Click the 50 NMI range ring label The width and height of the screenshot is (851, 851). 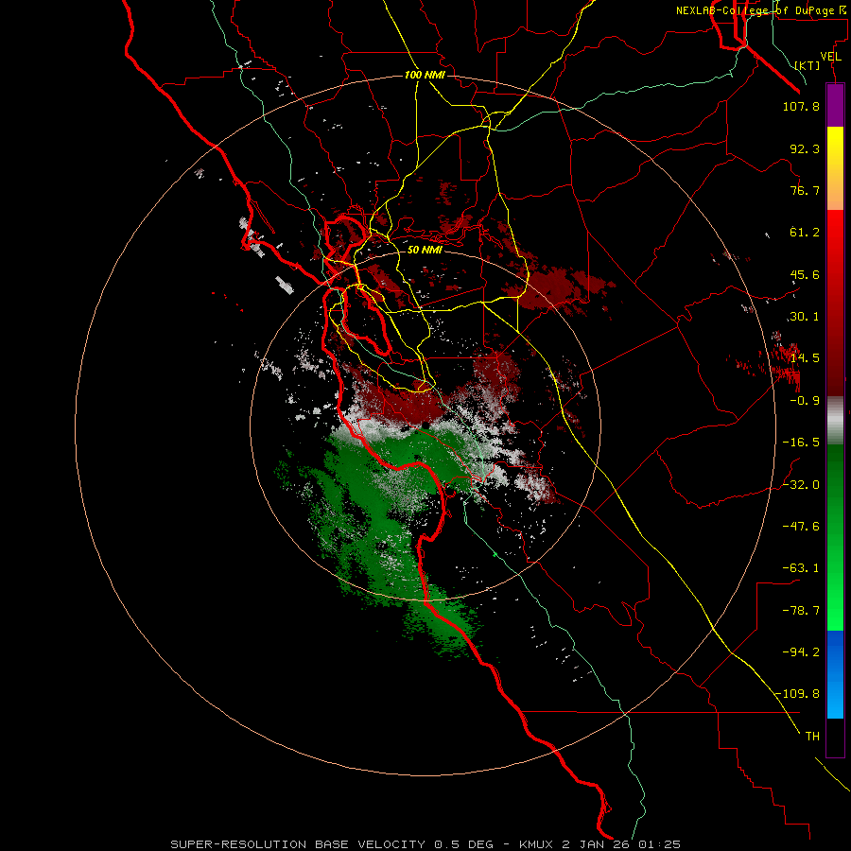click(425, 250)
